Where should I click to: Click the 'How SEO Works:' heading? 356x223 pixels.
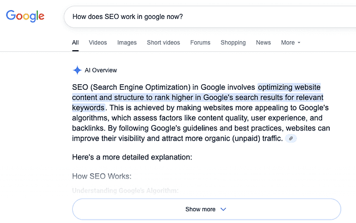coord(101,176)
